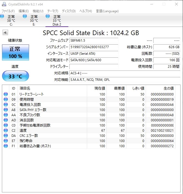
Task: Click the serial number field 519907320A2800103277
Action: click(94, 47)
